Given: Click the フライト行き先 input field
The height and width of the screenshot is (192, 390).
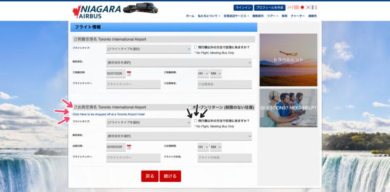Looking at the screenshot, I should tap(225, 158).
